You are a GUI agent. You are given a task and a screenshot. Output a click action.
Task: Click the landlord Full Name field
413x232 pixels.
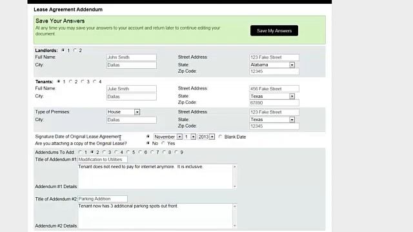tap(132, 57)
